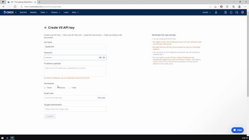This screenshot has height=140, width=249.
Task: Open the browser extensions icon
Action: (x=227, y=7)
